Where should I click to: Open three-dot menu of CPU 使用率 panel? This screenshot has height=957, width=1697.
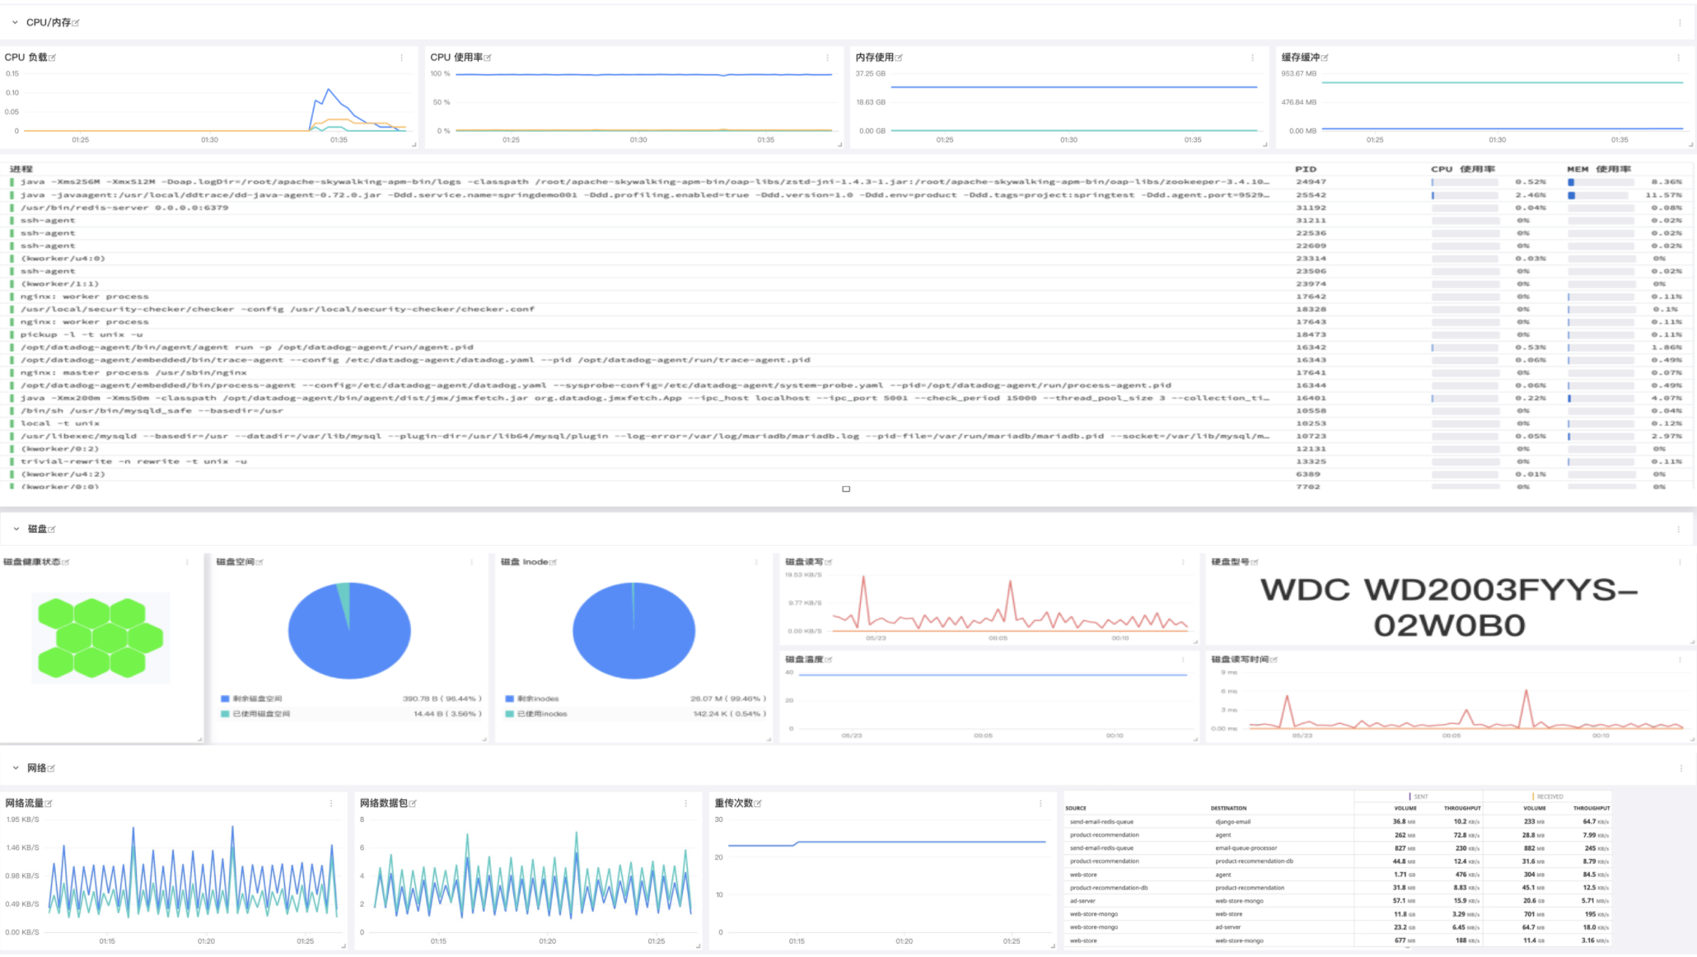coord(827,58)
